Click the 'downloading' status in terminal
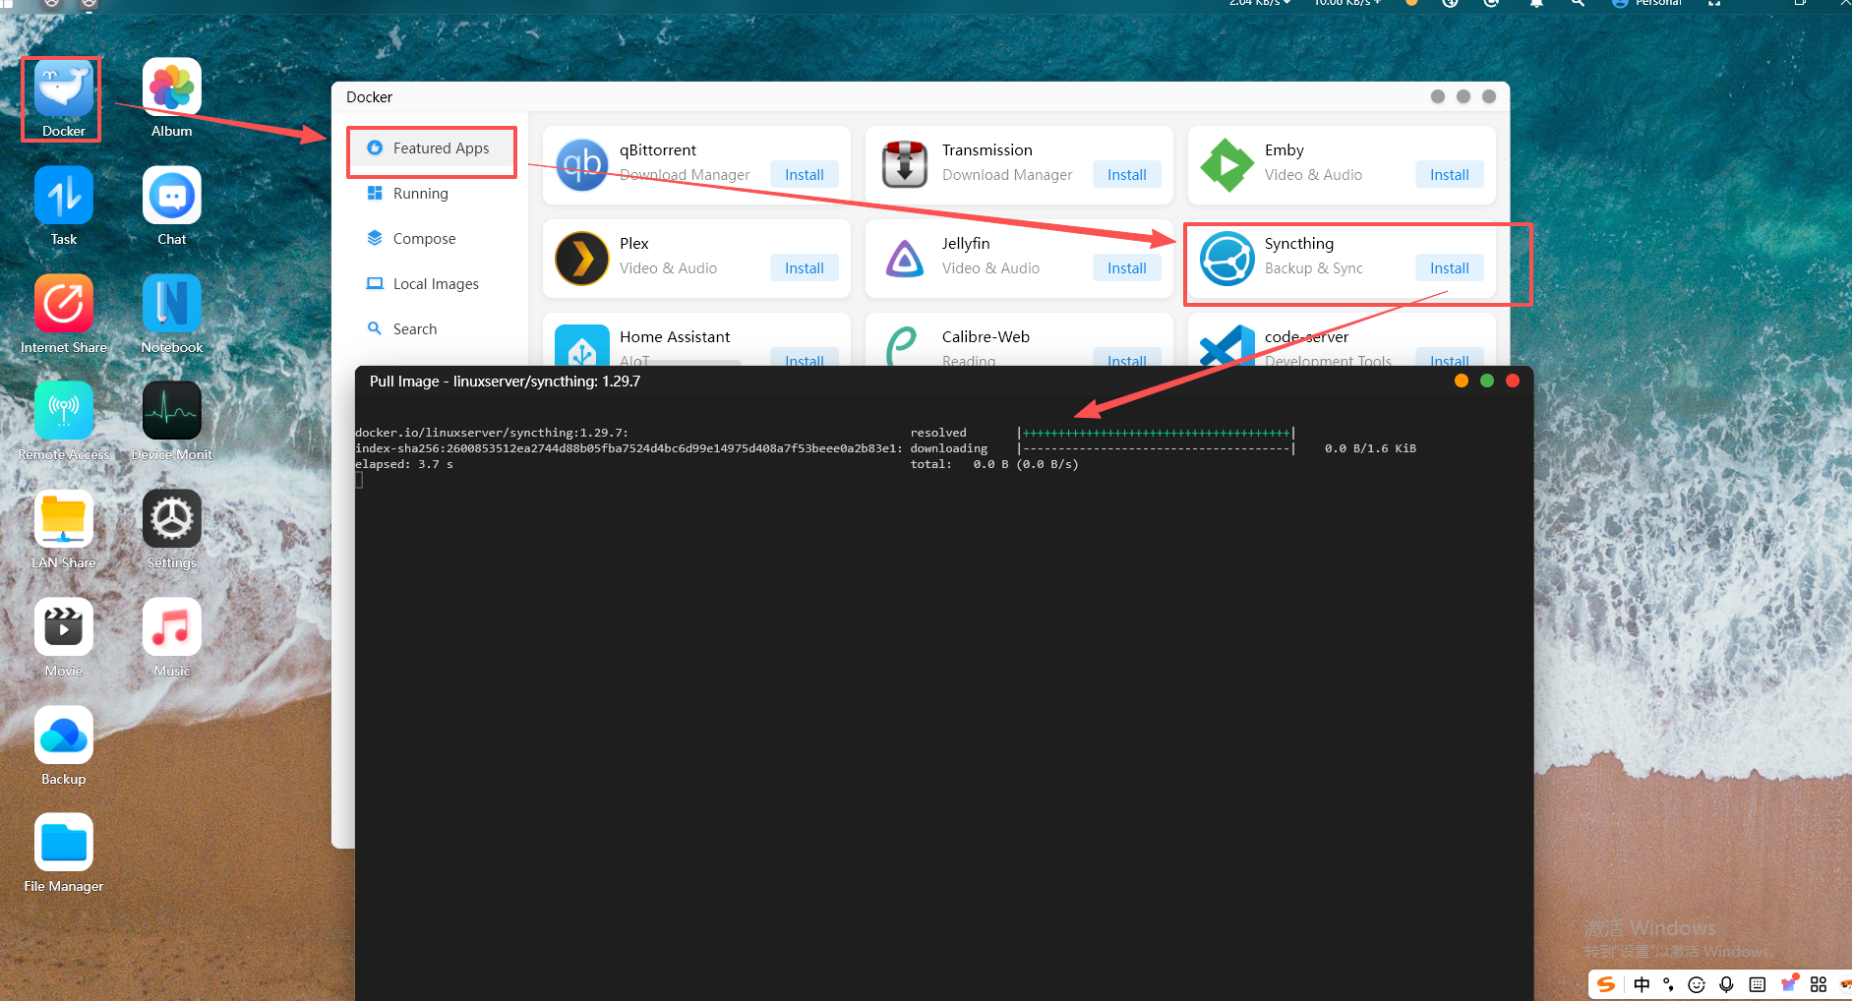This screenshot has height=1001, width=1852. (x=949, y=448)
